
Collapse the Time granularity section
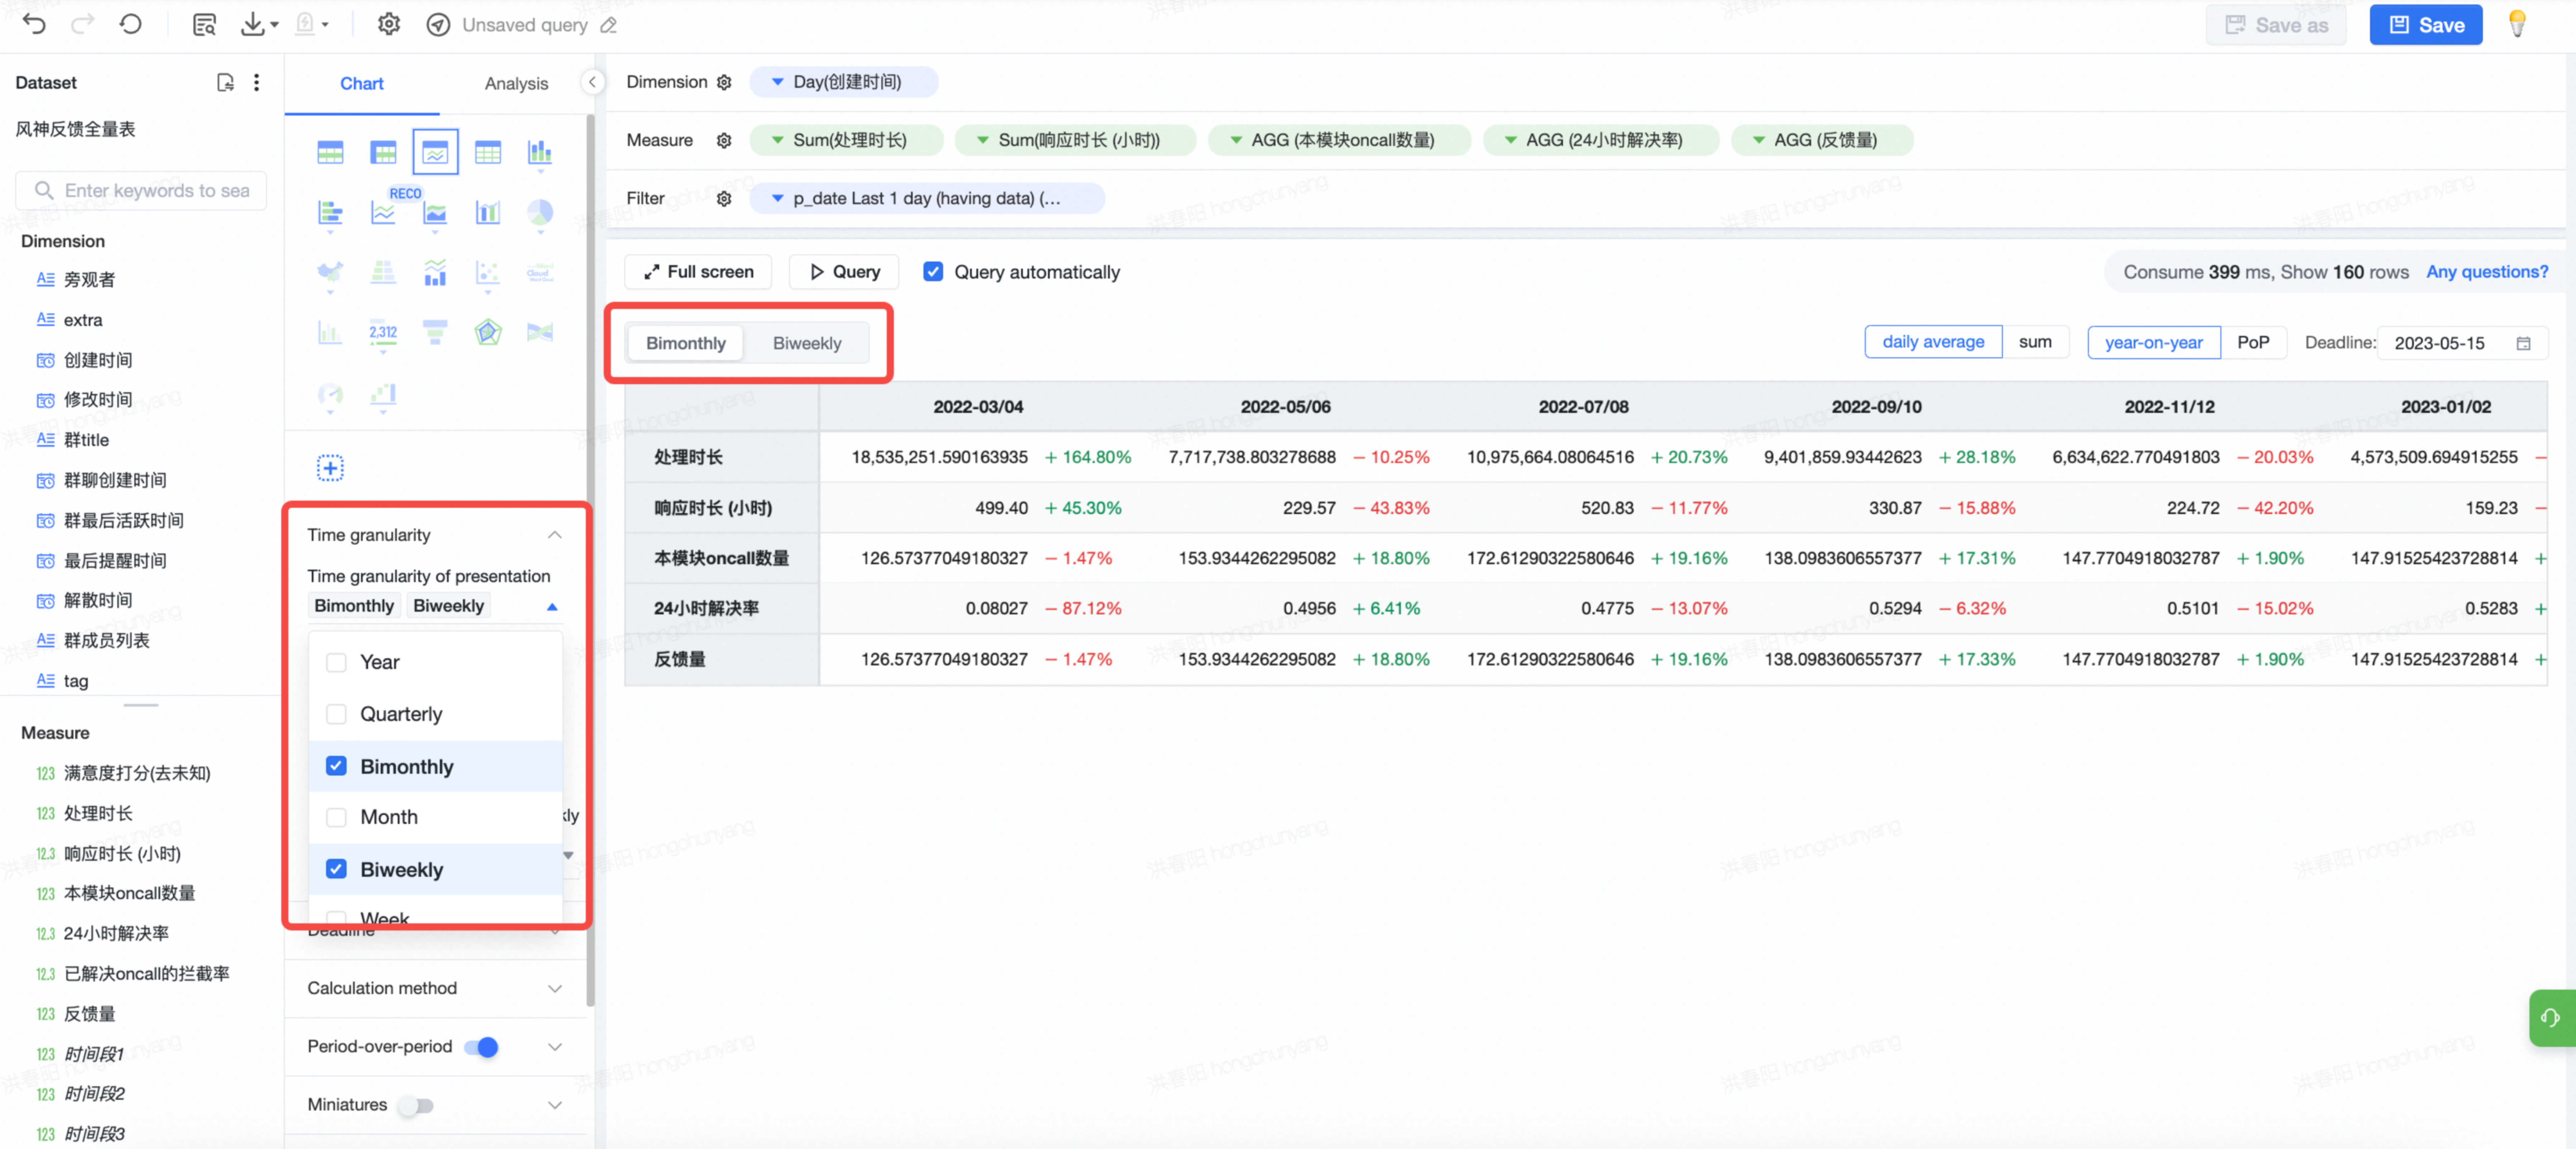tap(555, 535)
